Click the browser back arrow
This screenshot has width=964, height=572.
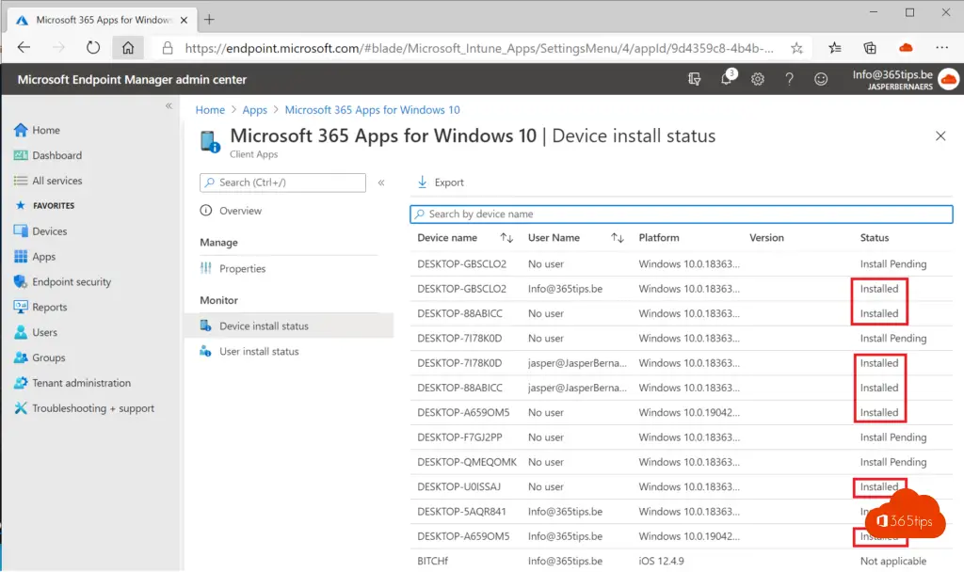[x=24, y=47]
